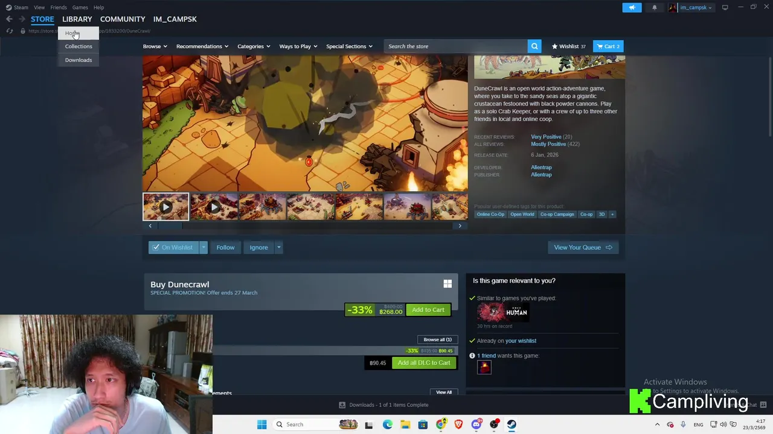This screenshot has height=434, width=773.
Task: Click the plus icon after the 3D tag
Action: pyautogui.click(x=612, y=214)
